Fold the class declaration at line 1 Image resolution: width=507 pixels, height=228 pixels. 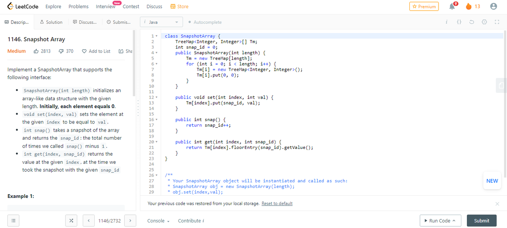tap(155, 36)
